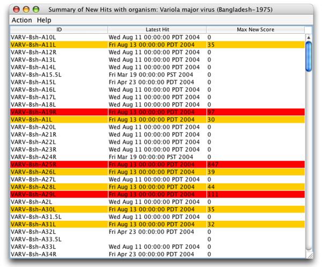Click the yellow minimize window button
This screenshot has height=267, width=322.
[26, 9]
